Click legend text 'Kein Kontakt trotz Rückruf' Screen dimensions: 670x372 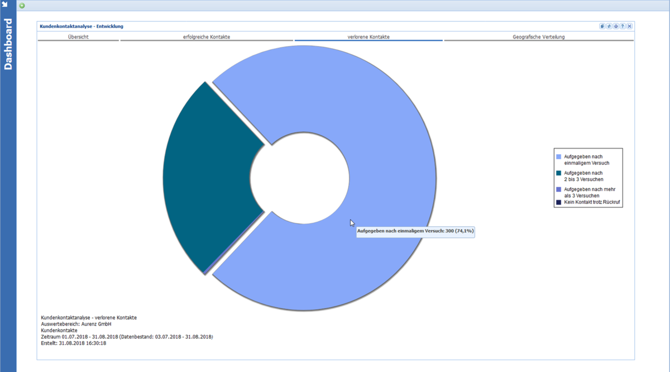coord(592,203)
